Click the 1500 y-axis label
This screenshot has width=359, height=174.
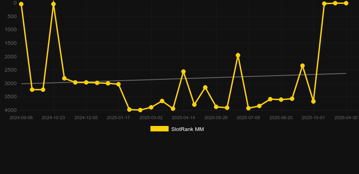click(10, 43)
